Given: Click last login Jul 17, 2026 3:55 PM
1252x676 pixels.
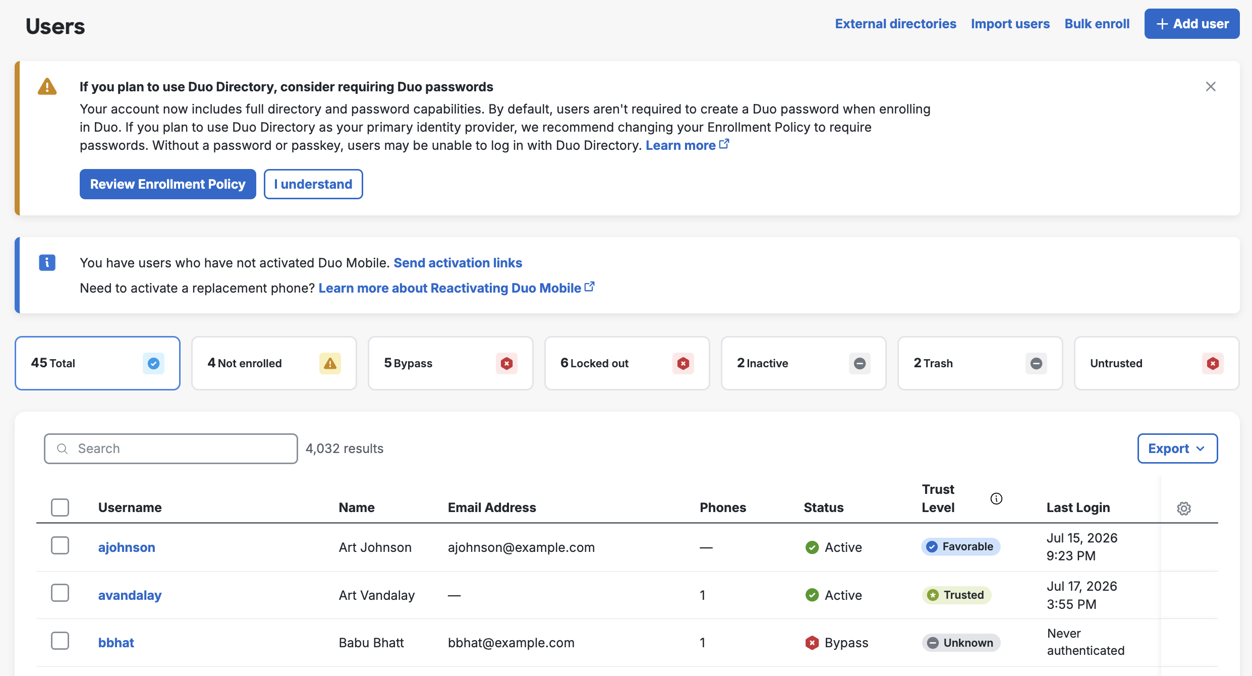Looking at the screenshot, I should (1082, 595).
